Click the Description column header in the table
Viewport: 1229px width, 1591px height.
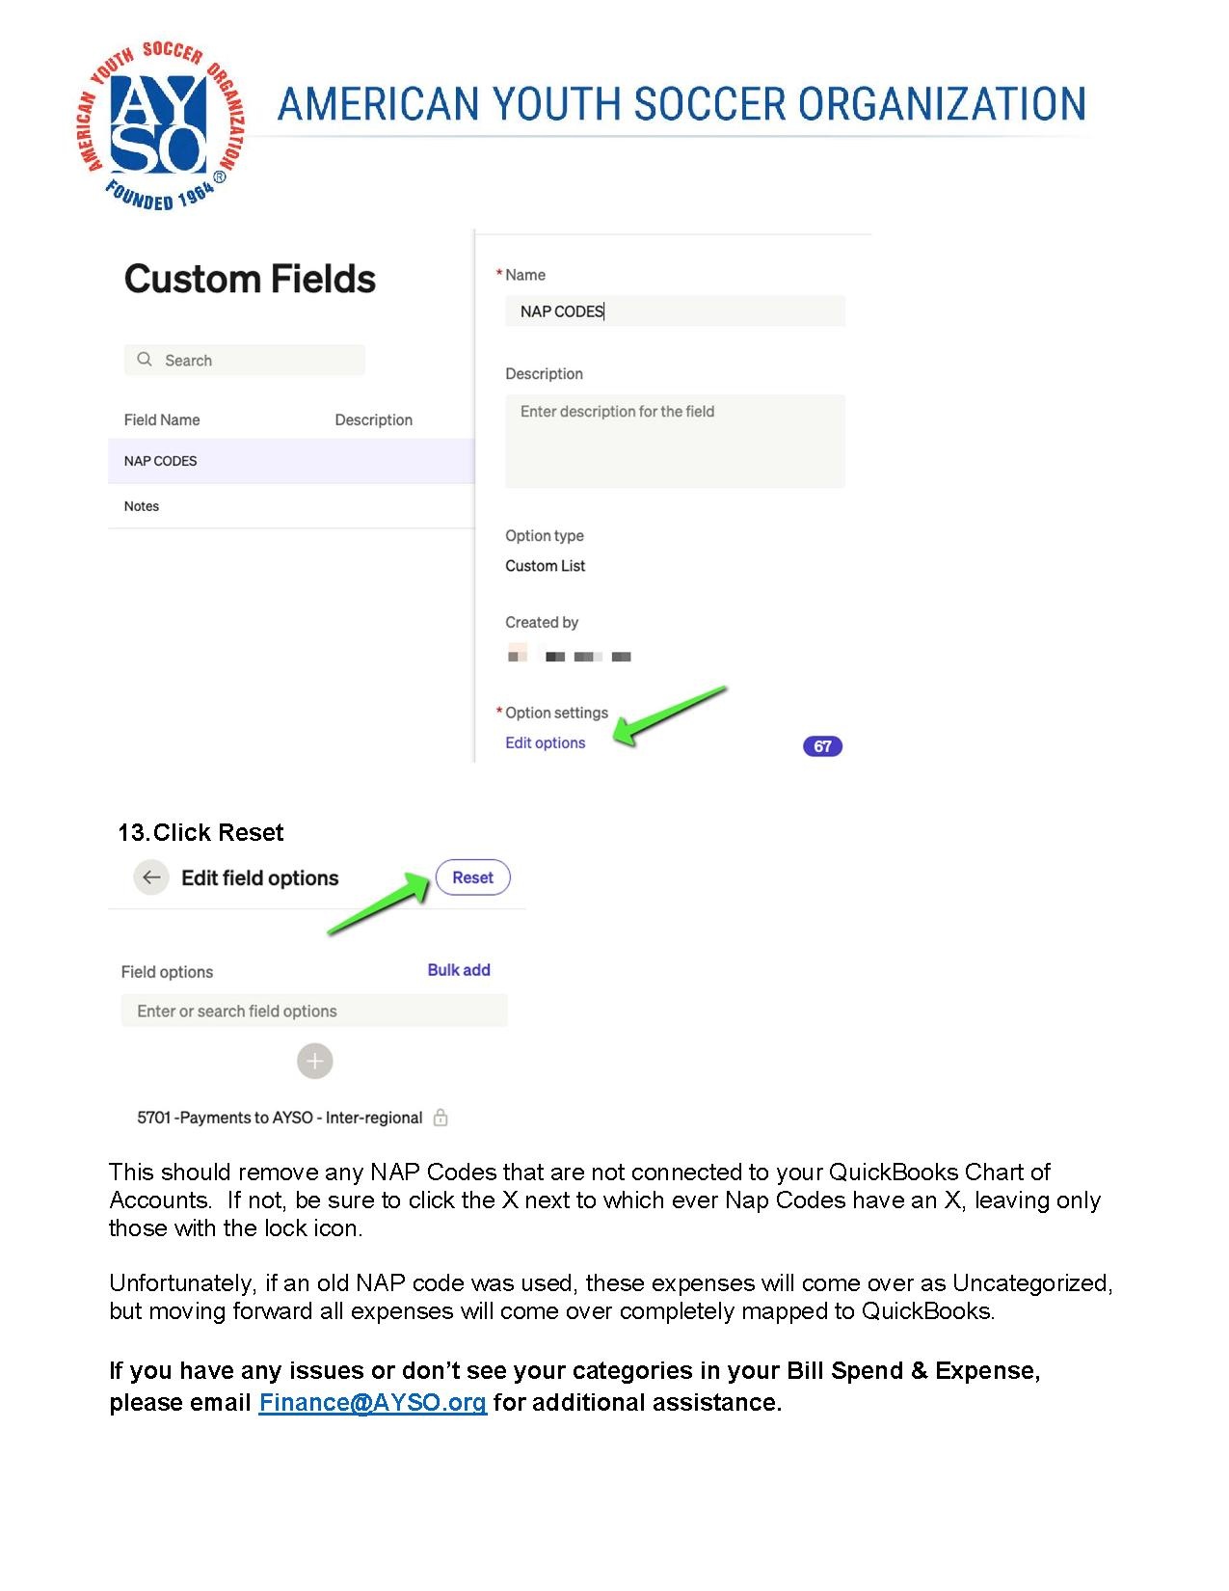click(x=373, y=419)
